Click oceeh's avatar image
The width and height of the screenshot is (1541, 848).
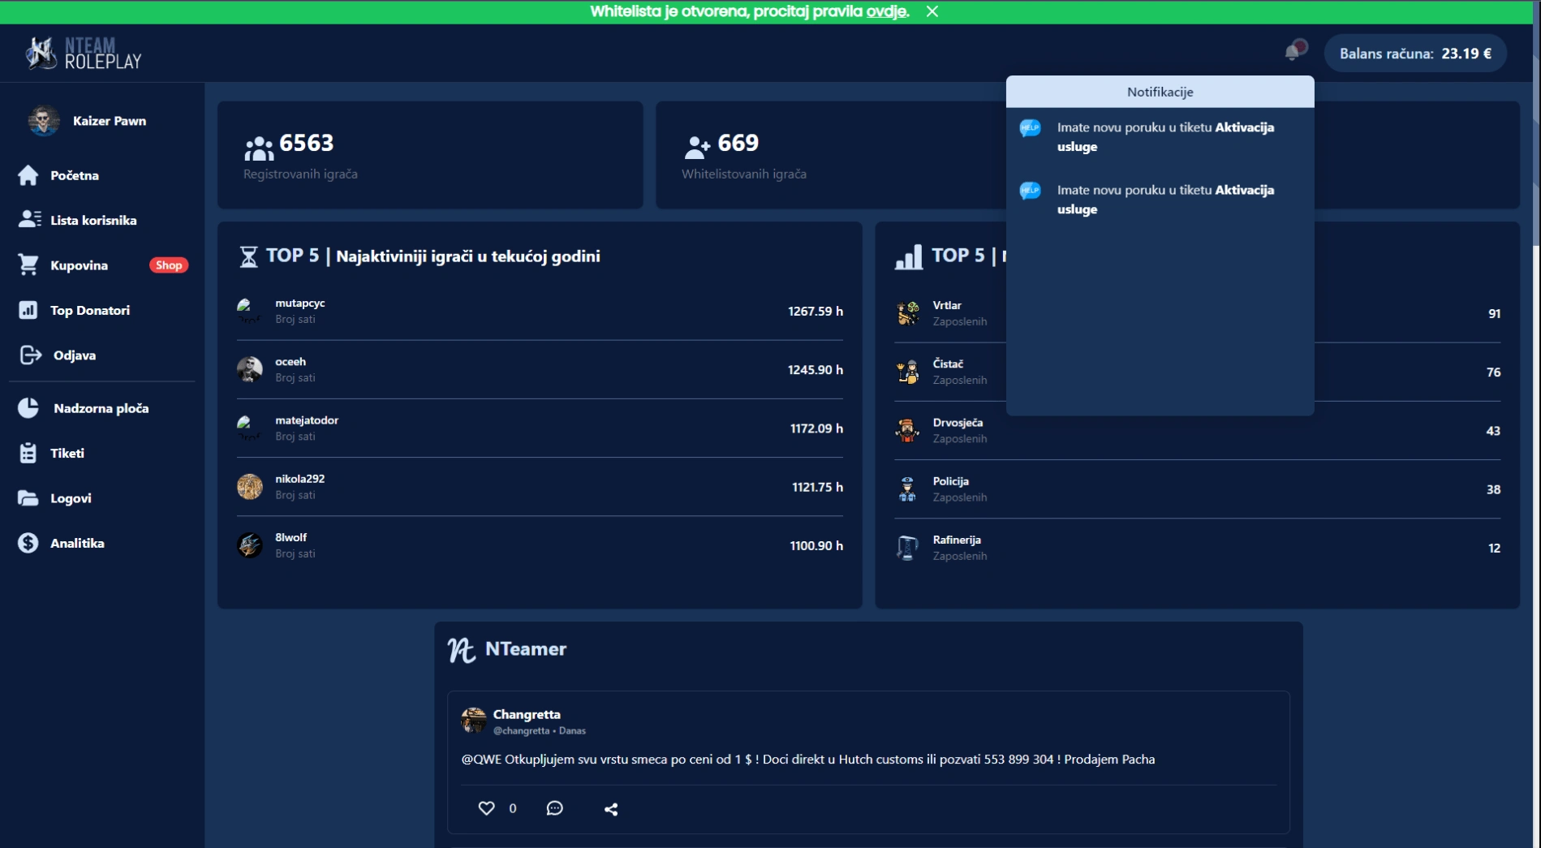tap(249, 369)
